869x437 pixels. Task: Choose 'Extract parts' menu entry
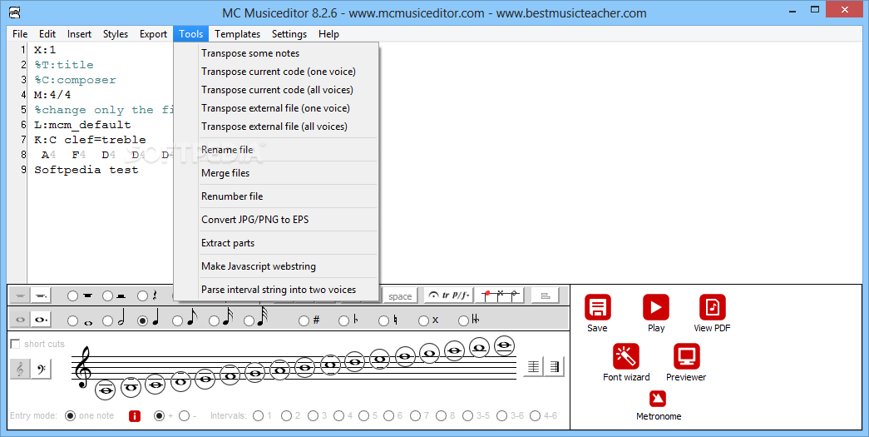[x=276, y=243]
